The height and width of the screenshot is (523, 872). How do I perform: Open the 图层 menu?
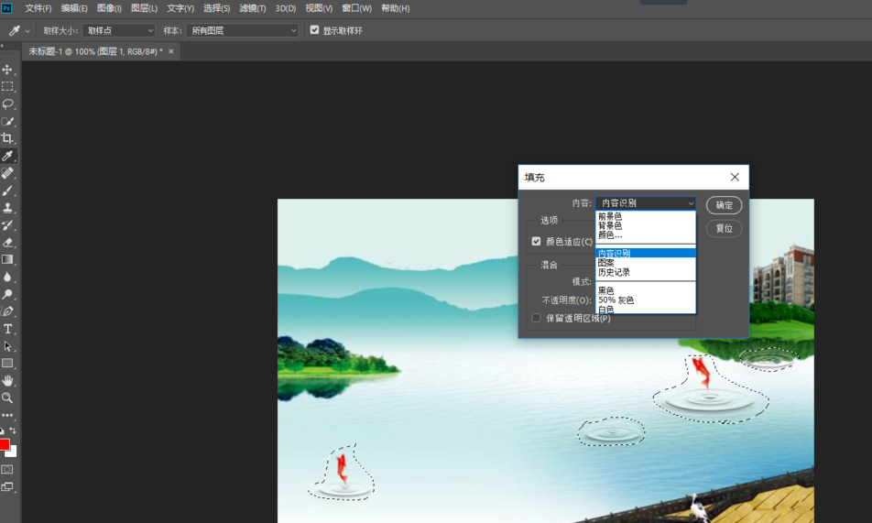tap(144, 8)
